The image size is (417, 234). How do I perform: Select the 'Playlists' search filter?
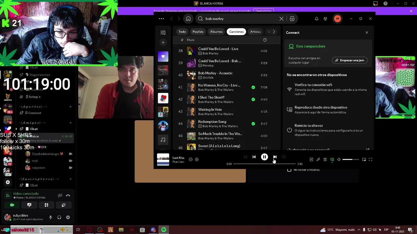click(x=198, y=32)
